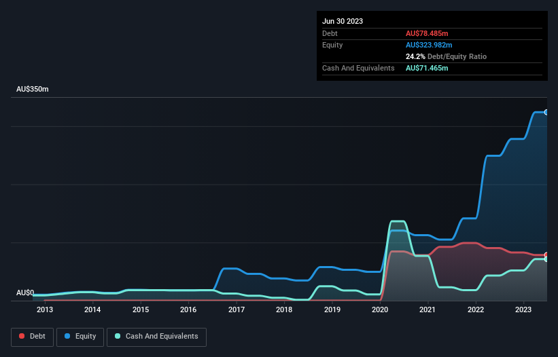Click the 2018 x-axis label
This screenshot has height=357, width=558.
(x=284, y=309)
